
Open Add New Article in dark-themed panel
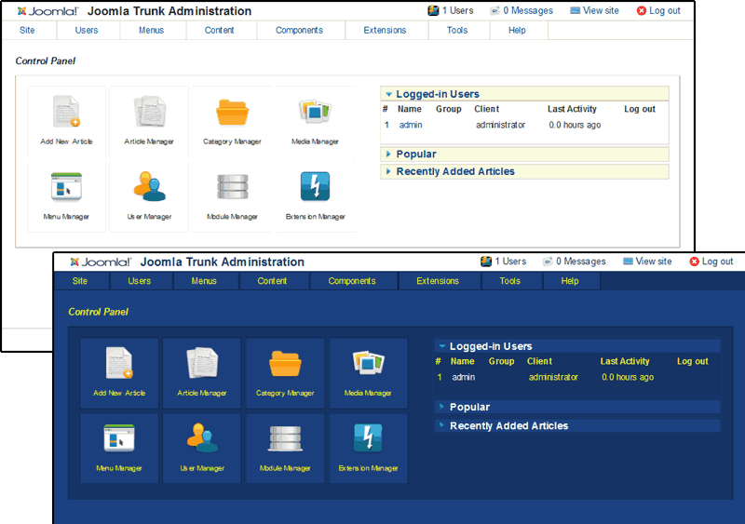click(x=119, y=365)
